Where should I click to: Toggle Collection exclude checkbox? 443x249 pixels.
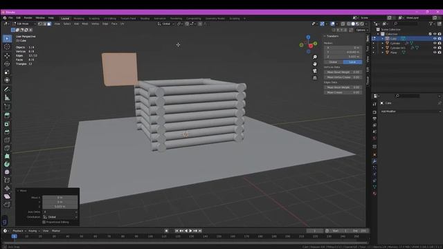(431, 34)
